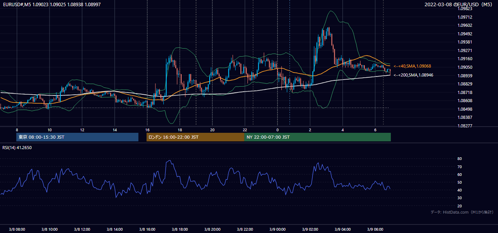The width and height of the screenshot is (498, 233).
Task: Click bottom time label 3/8 08:00
Action: pyautogui.click(x=17, y=230)
